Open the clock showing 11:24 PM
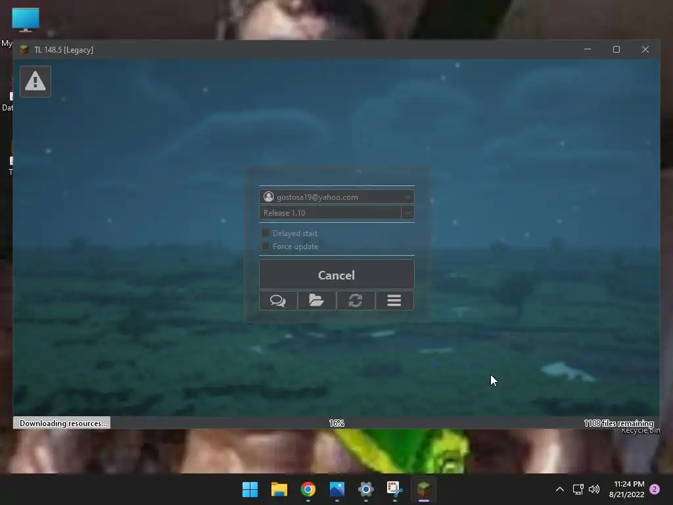673x505 pixels. coord(626,489)
